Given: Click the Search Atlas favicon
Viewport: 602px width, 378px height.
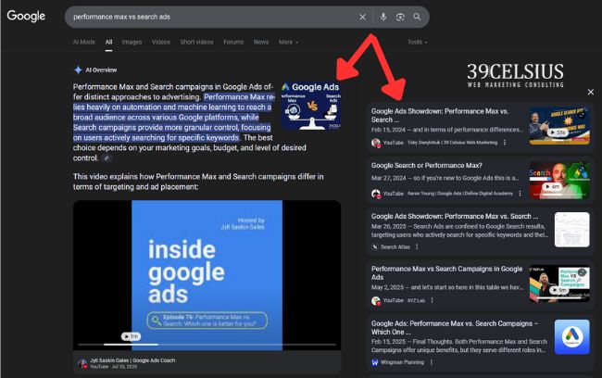Looking at the screenshot, I should pyautogui.click(x=375, y=247).
